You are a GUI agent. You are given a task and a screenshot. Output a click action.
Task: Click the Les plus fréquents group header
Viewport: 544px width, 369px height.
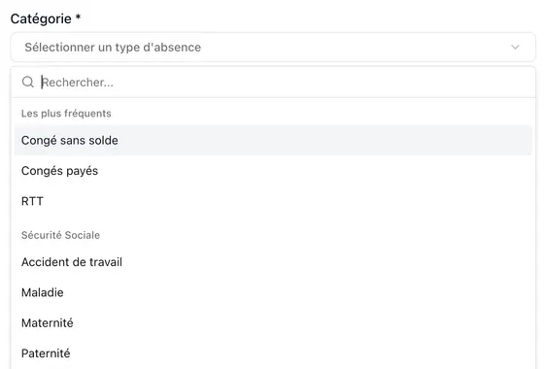click(x=66, y=114)
